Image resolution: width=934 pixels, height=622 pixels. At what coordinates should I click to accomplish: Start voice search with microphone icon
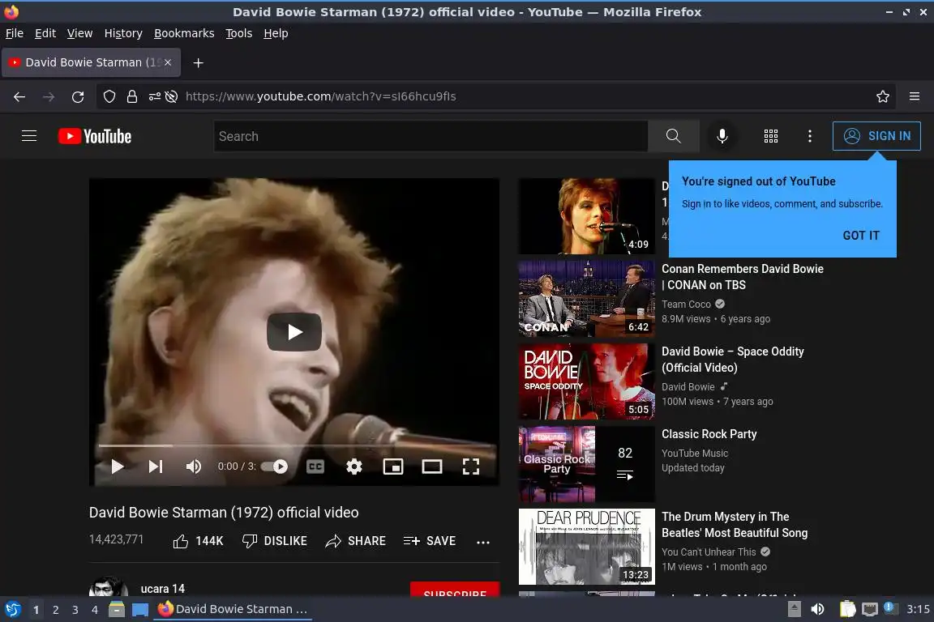pyautogui.click(x=722, y=136)
